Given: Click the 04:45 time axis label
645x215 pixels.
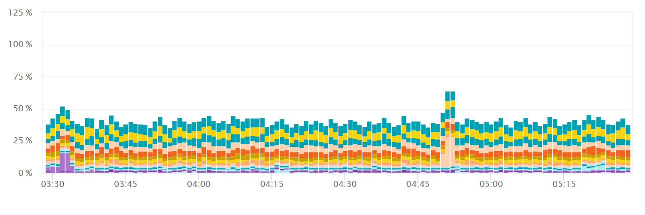Looking at the screenshot, I should click(418, 184).
